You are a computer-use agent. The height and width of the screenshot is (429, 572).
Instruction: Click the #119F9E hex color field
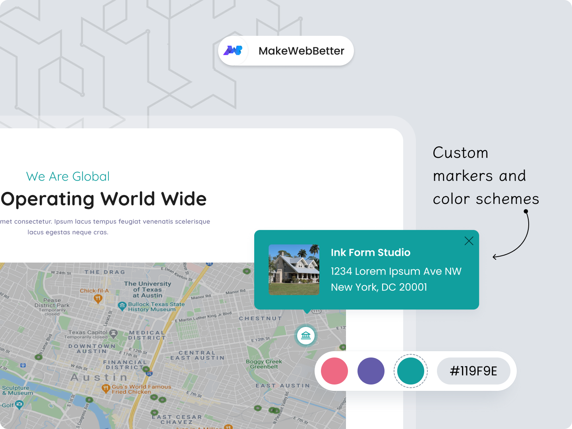(x=473, y=371)
